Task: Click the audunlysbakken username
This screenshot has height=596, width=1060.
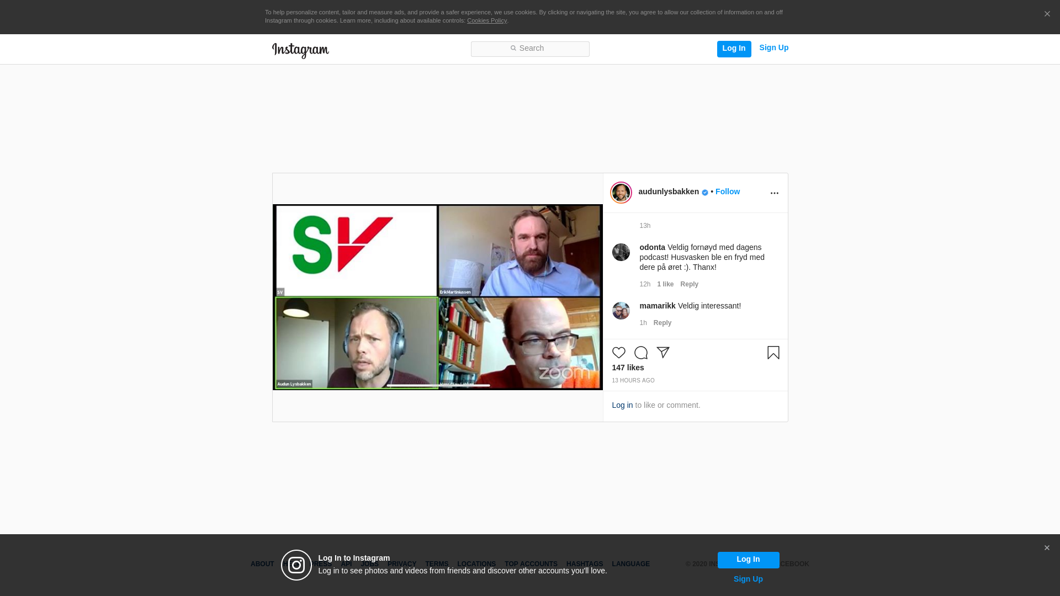Action: (669, 192)
